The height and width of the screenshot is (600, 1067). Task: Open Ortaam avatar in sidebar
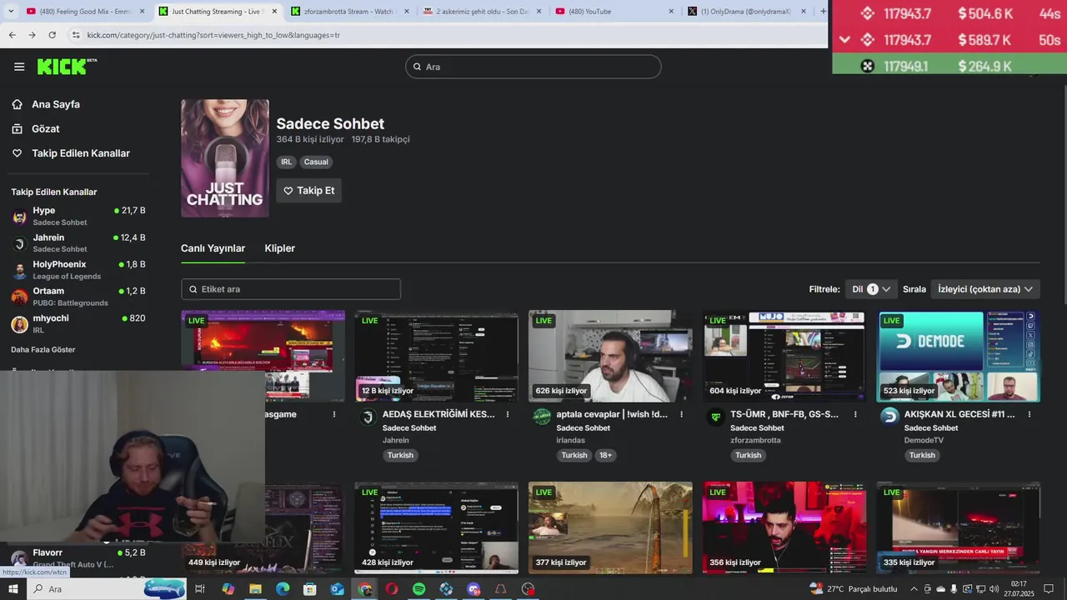click(x=19, y=297)
